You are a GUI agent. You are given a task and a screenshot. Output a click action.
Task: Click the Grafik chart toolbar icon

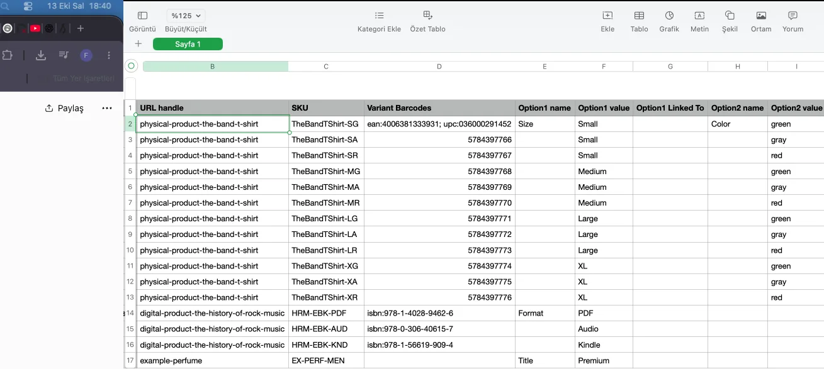coord(669,16)
